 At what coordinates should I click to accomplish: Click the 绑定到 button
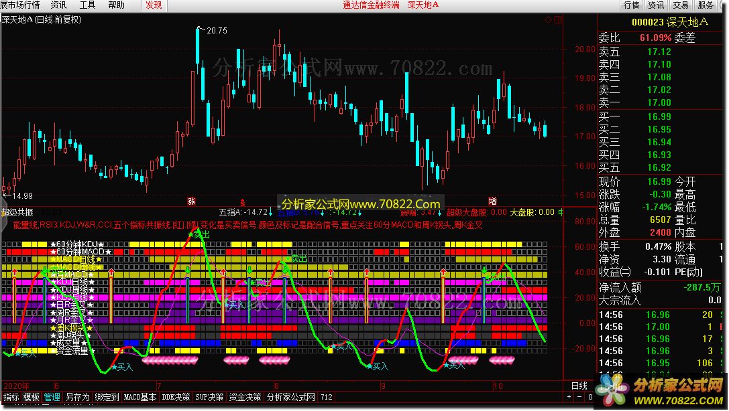107,397
